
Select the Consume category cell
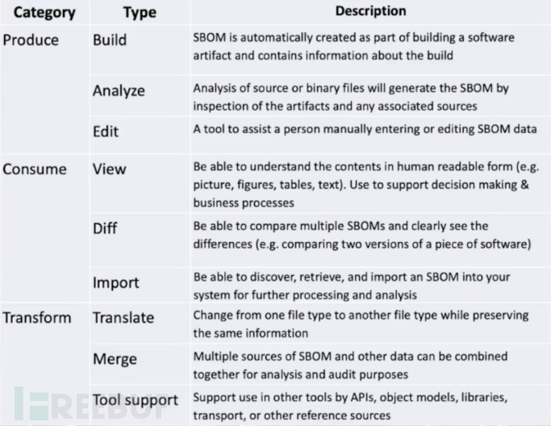pos(35,169)
